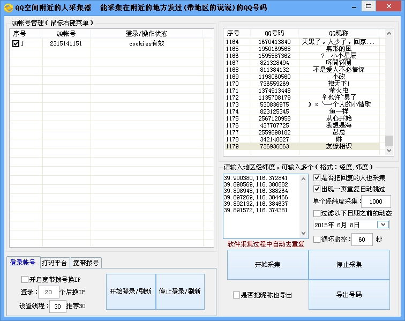Open the date picker dropdown arrow
The width and height of the screenshot is (405, 321).
coord(383,225)
